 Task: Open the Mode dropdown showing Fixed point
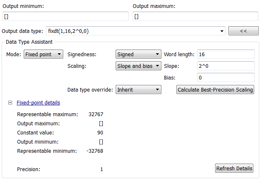pos(43,54)
